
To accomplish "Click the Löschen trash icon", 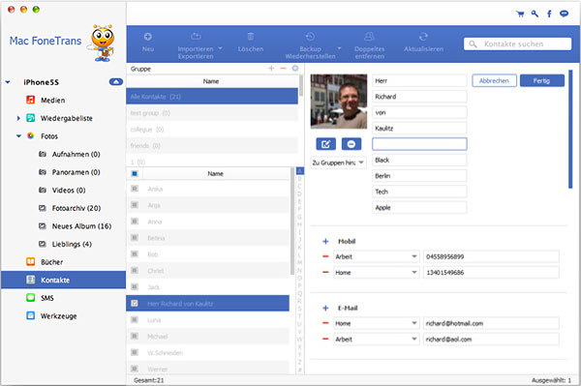I will 251,36.
